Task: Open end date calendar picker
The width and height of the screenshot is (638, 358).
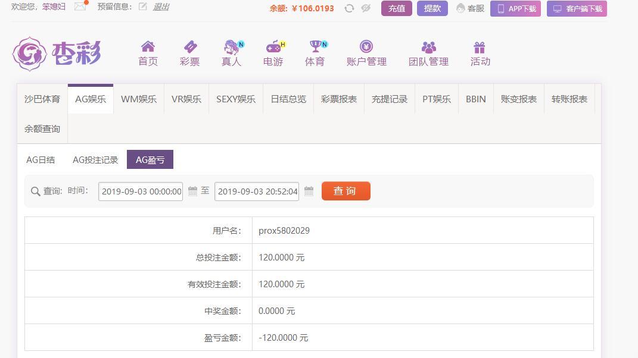Action: (309, 191)
